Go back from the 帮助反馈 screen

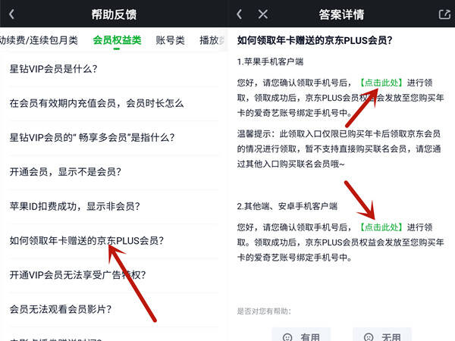(11, 14)
